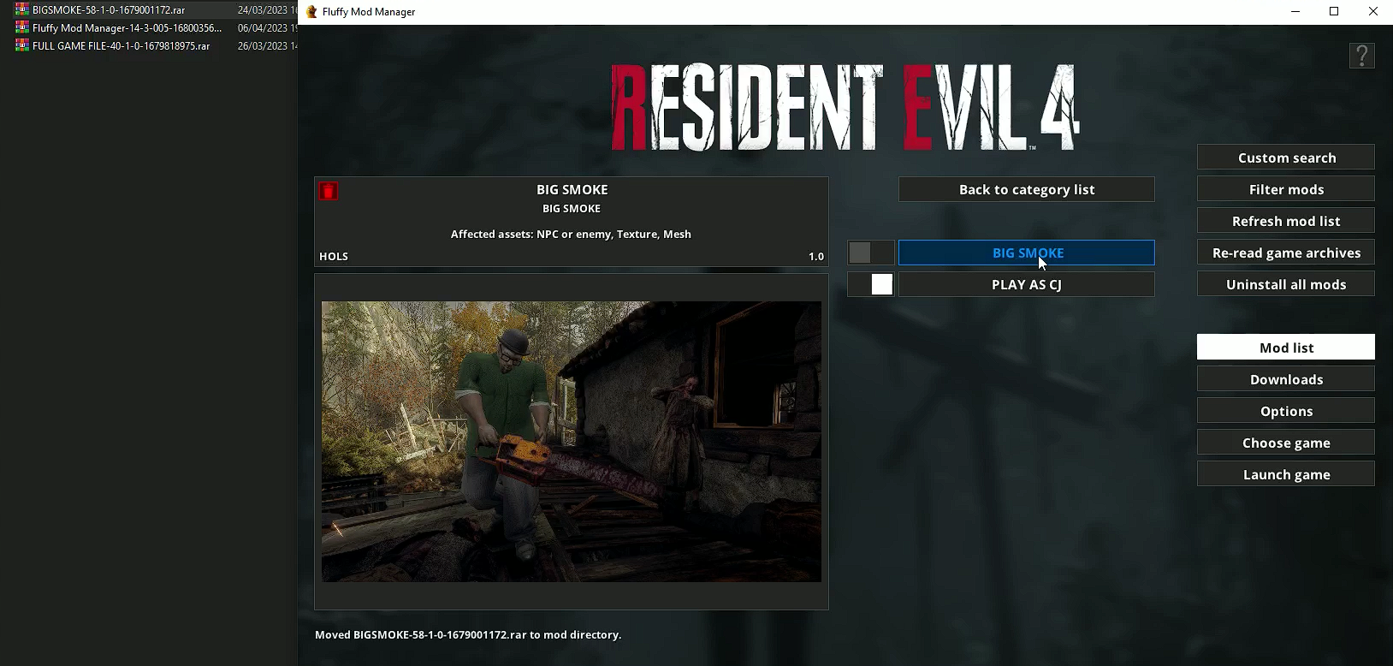Click the 1.0 version number
This screenshot has width=1393, height=666.
coord(816,256)
